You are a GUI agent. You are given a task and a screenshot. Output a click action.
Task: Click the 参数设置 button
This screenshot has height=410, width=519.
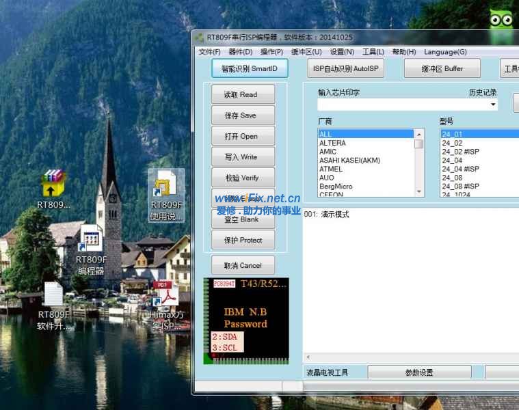click(419, 372)
